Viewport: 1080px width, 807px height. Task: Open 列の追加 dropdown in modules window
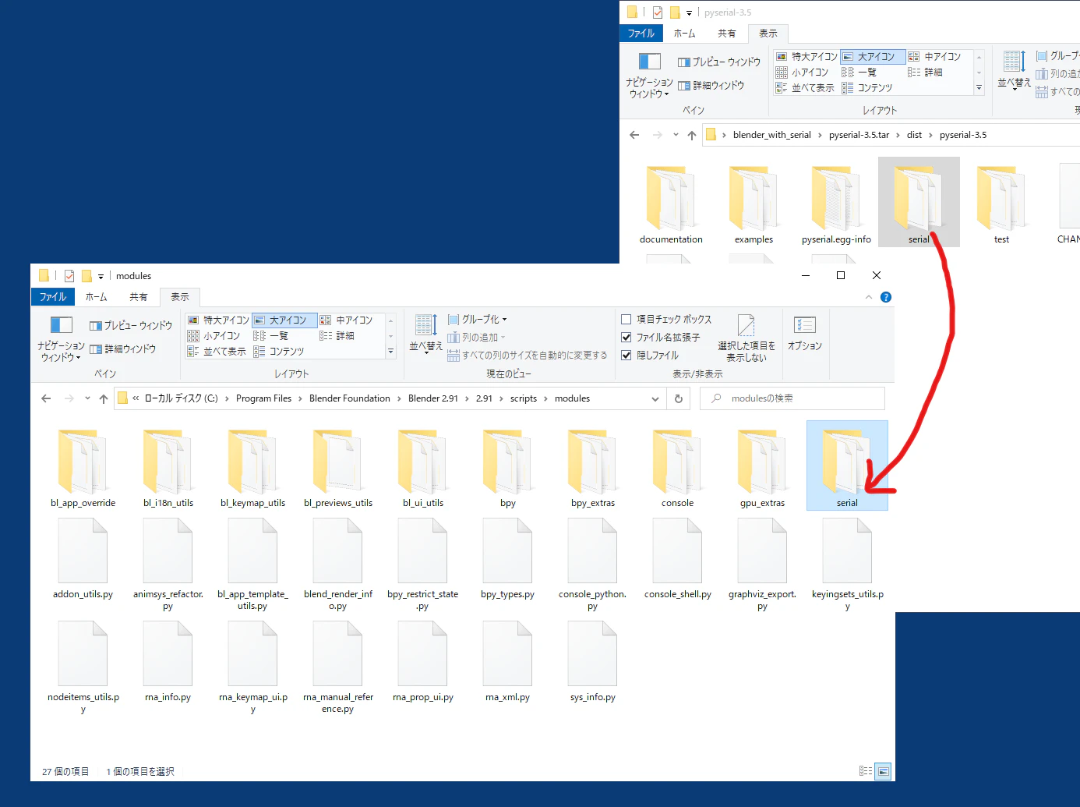point(478,337)
